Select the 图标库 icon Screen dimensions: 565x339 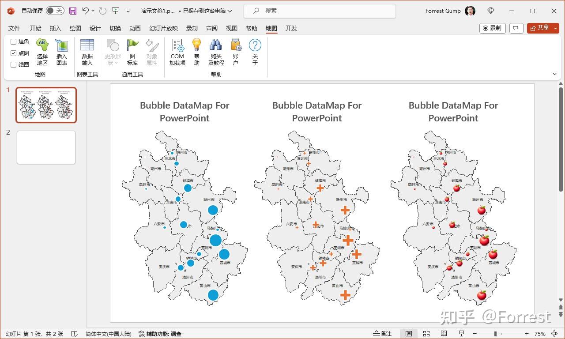(x=132, y=52)
